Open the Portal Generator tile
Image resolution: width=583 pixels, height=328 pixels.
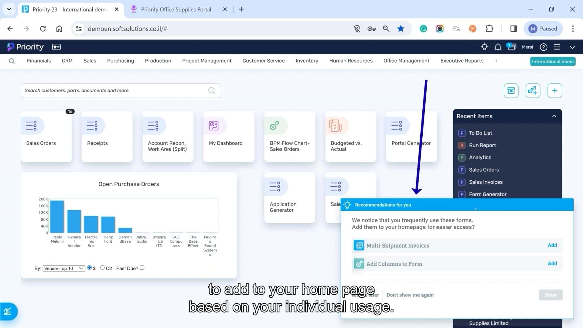[x=411, y=136]
